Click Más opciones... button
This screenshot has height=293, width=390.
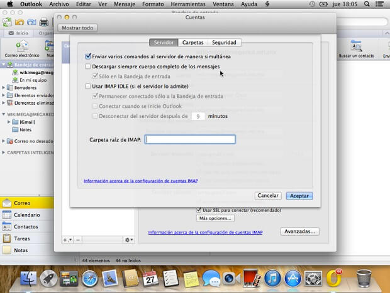[215, 218]
